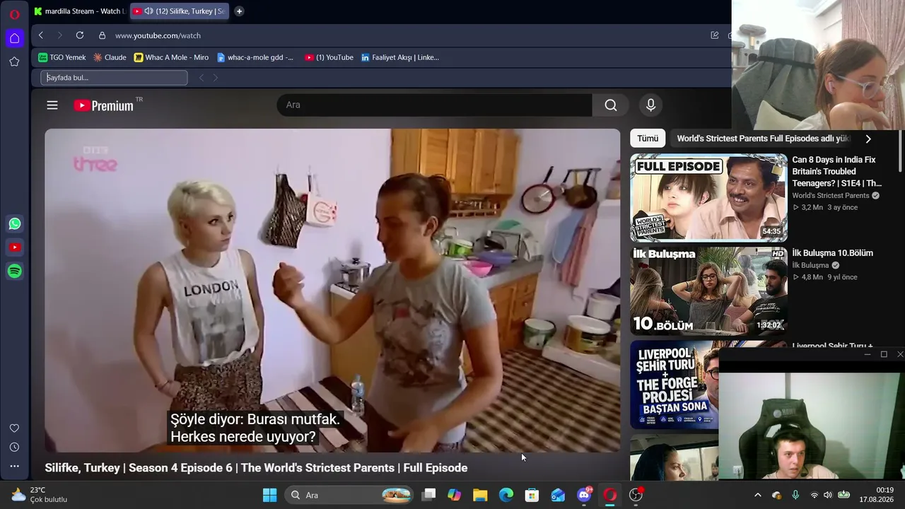
Task: Open the Liverpool Şehir Turu thumbnail
Action: (x=674, y=385)
